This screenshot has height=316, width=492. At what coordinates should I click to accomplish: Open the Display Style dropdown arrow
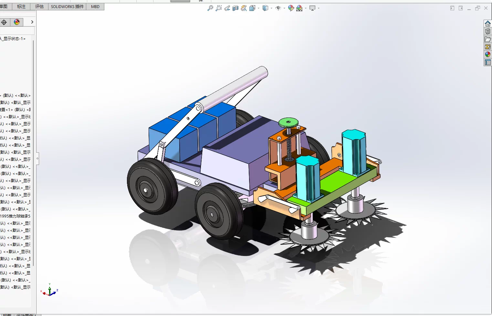tap(271, 8)
